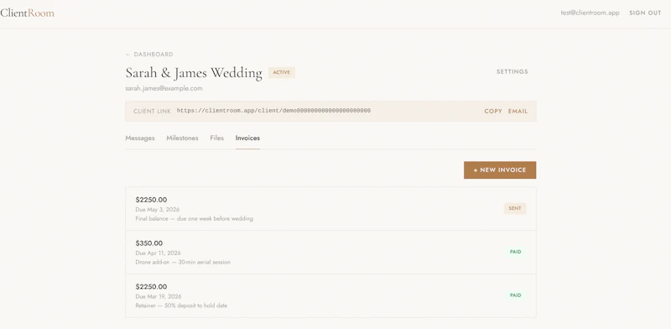Click the Sarah & James Wedding title
The height and width of the screenshot is (329, 671).
point(194,73)
